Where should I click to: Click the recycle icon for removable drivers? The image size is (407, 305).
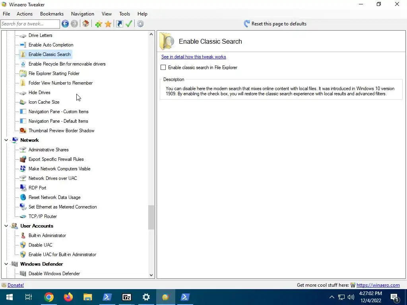[23, 64]
